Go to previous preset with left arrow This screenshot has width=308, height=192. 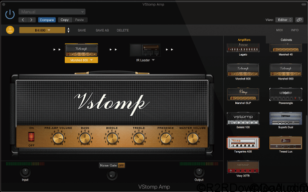point(23,20)
